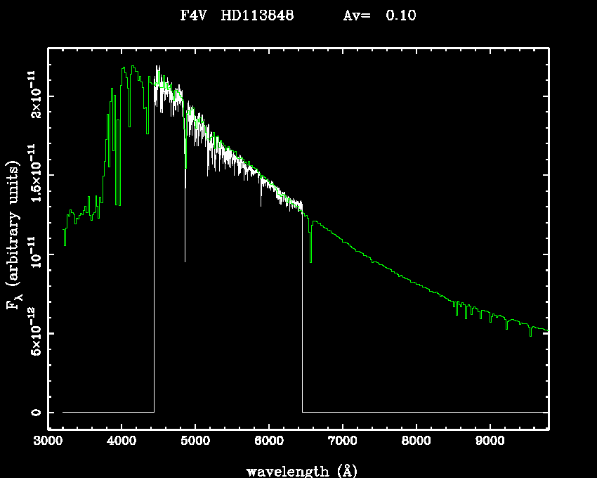Click the Av= 0.10 extinction value

coord(379,15)
